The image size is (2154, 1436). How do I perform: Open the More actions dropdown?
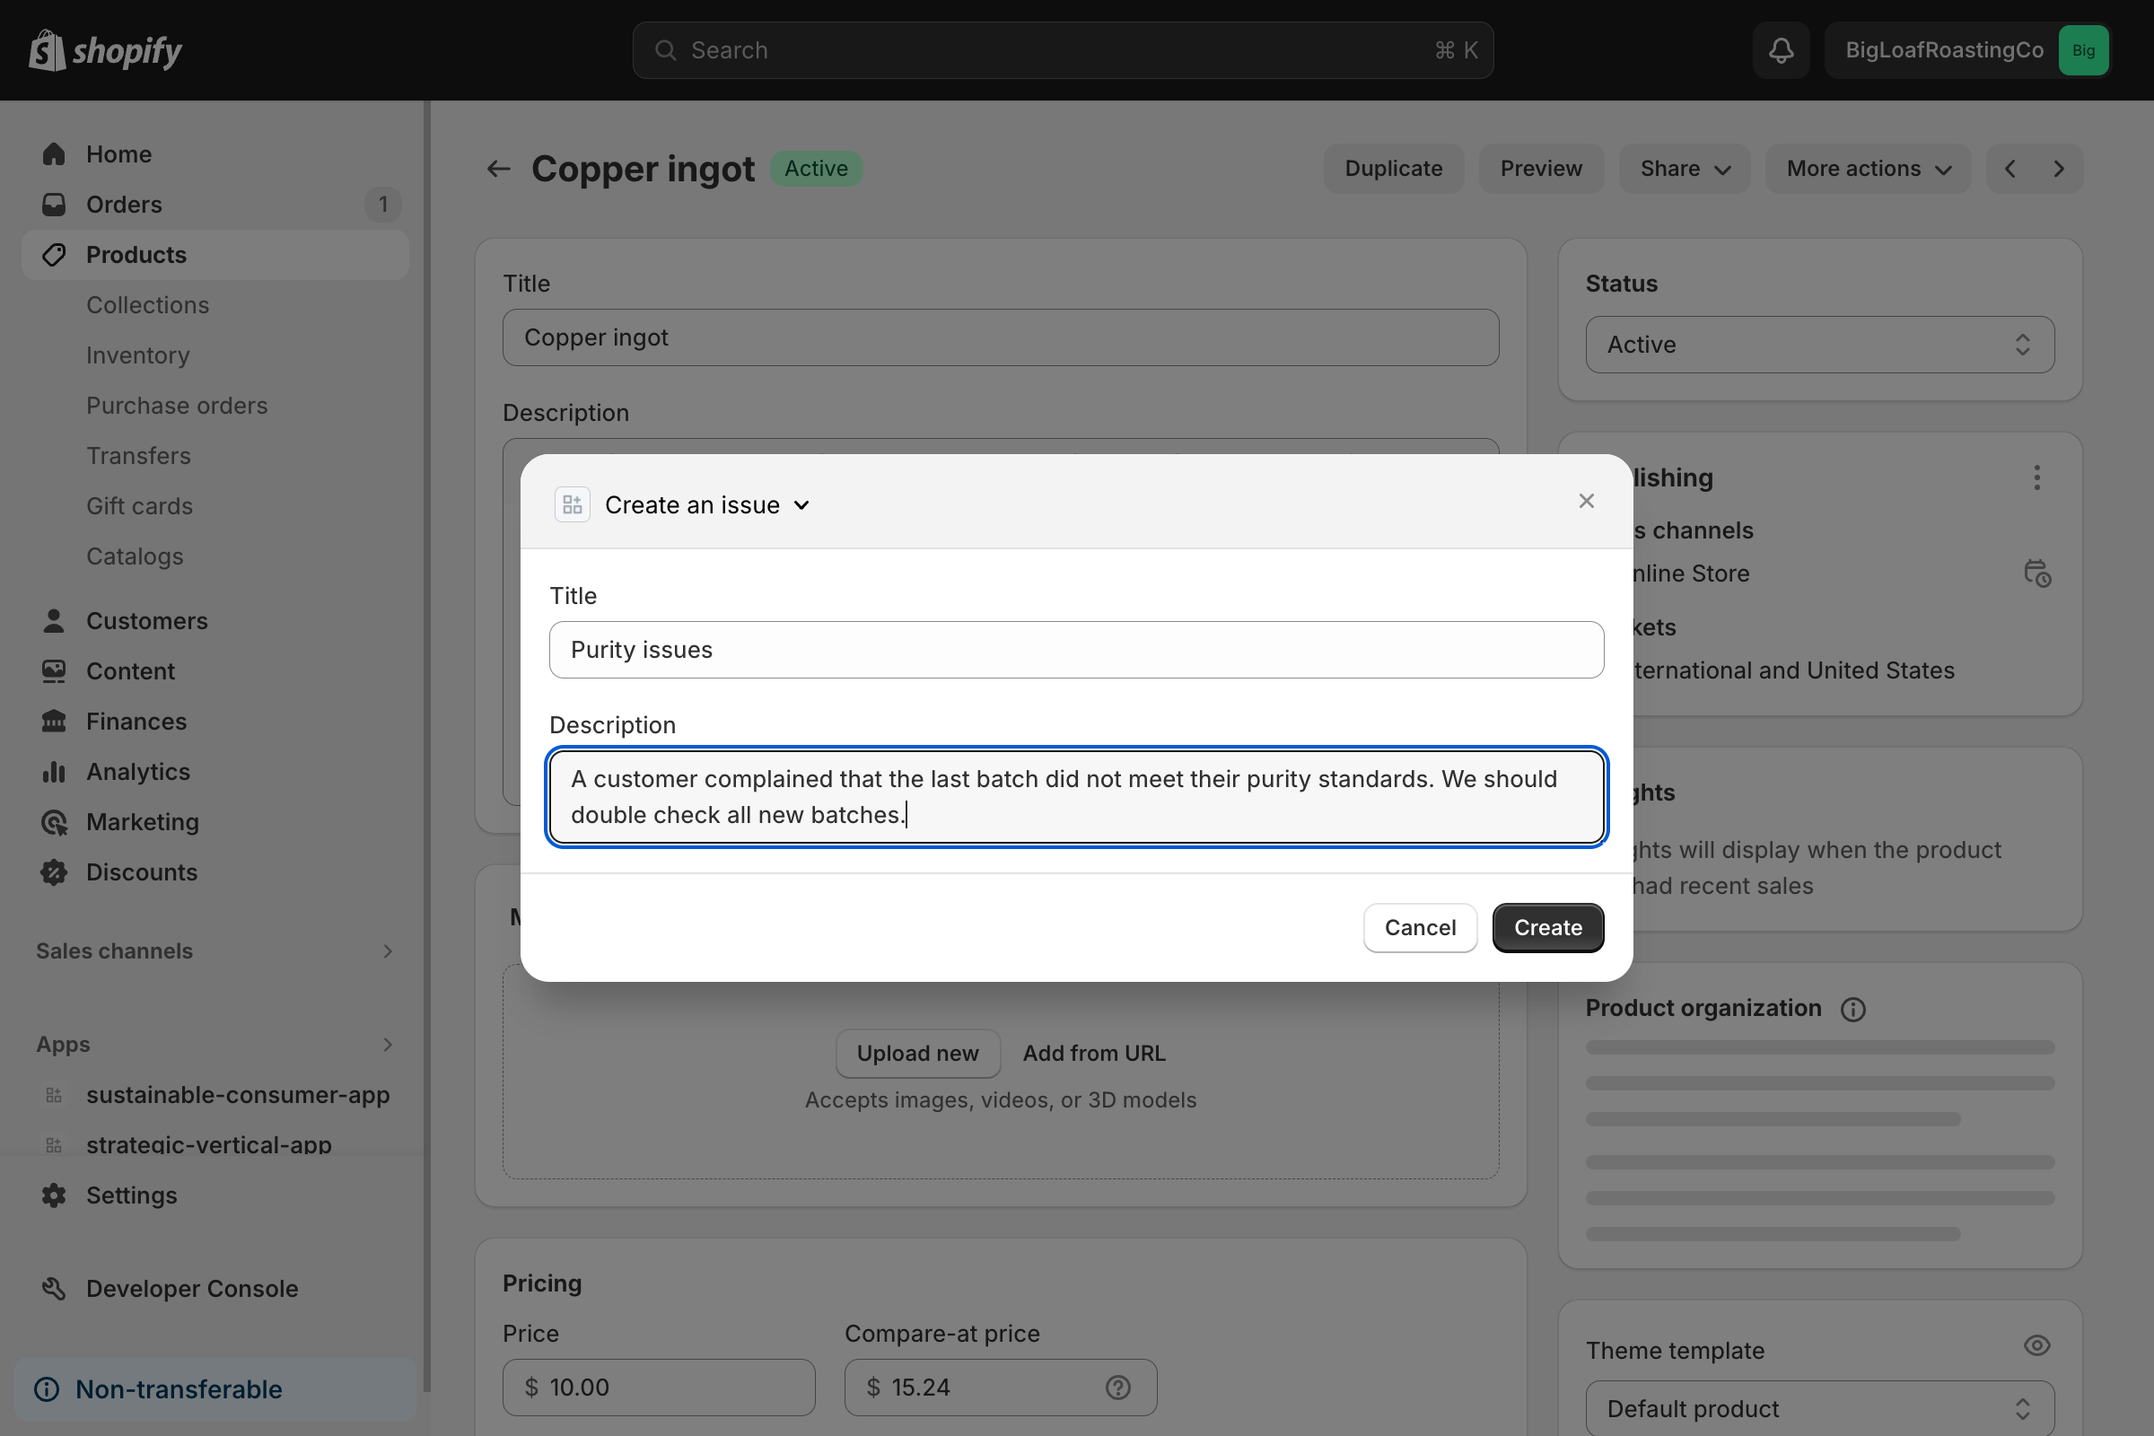[x=1869, y=169]
